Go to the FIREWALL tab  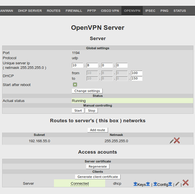coord(74,11)
